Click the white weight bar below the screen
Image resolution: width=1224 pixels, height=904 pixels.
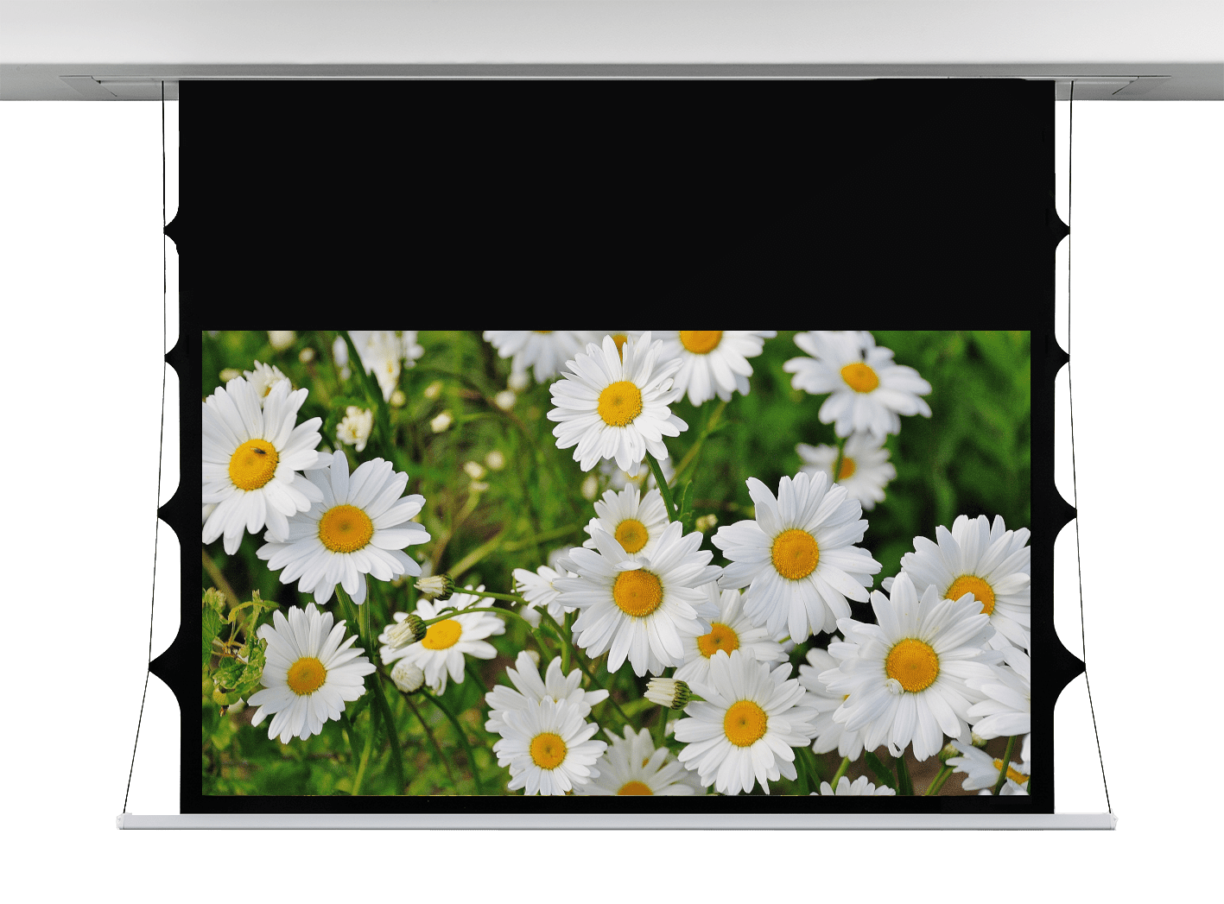(x=615, y=820)
